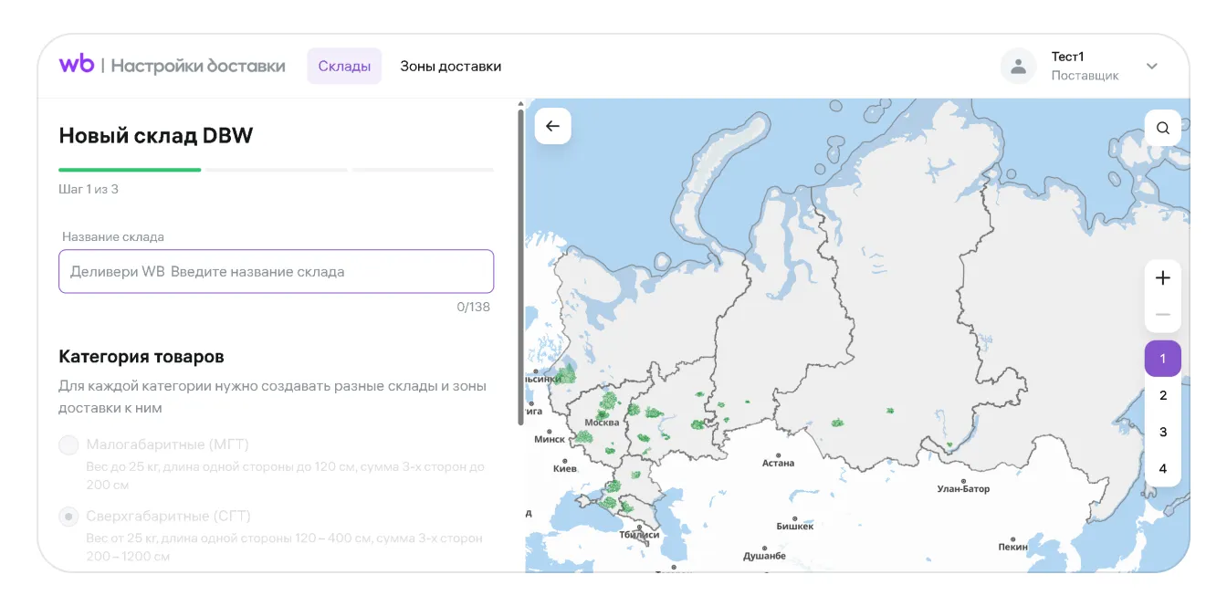Select map level 2 button
This screenshot has height=606, width=1227.
pyautogui.click(x=1163, y=395)
